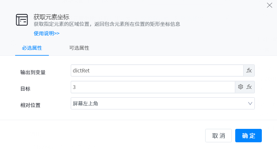Expand the 相对位置 dropdown chevron arrow
277x149 pixels.
pyautogui.click(x=250, y=103)
